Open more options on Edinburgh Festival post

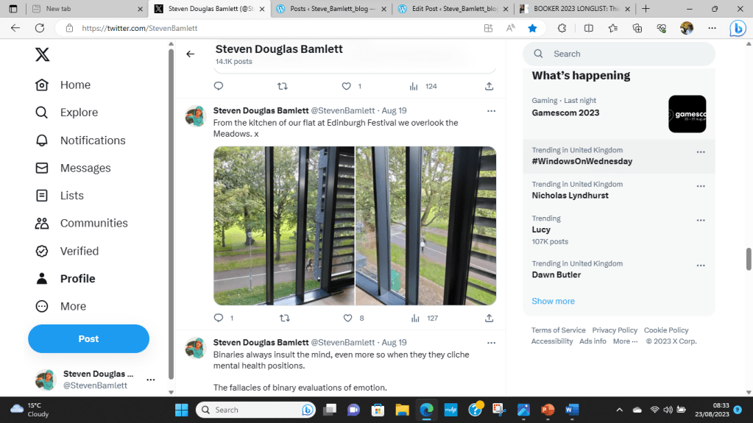(x=491, y=111)
